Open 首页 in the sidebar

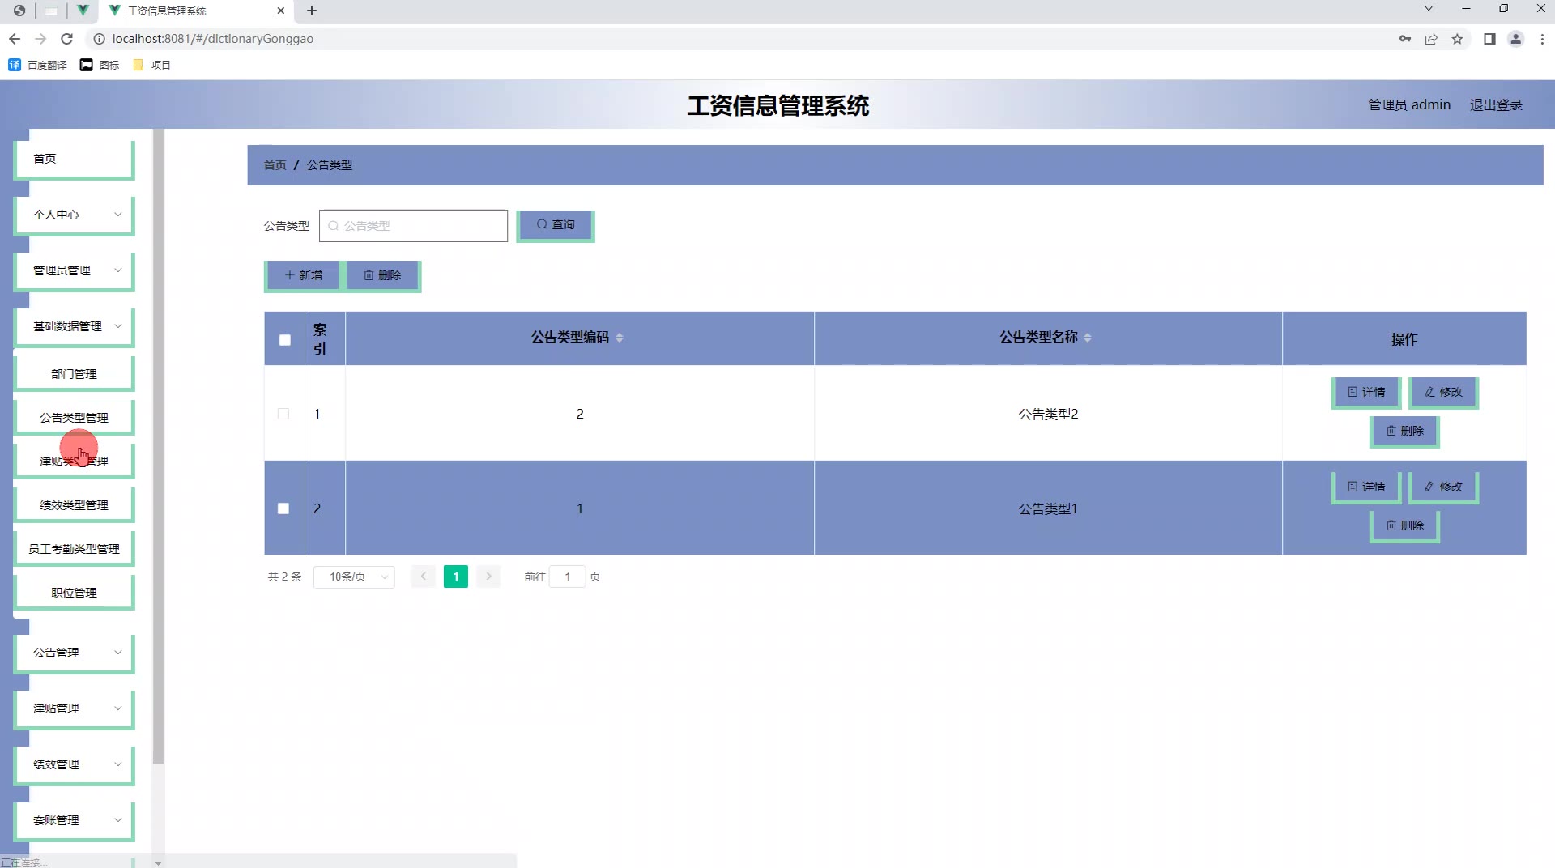point(75,159)
